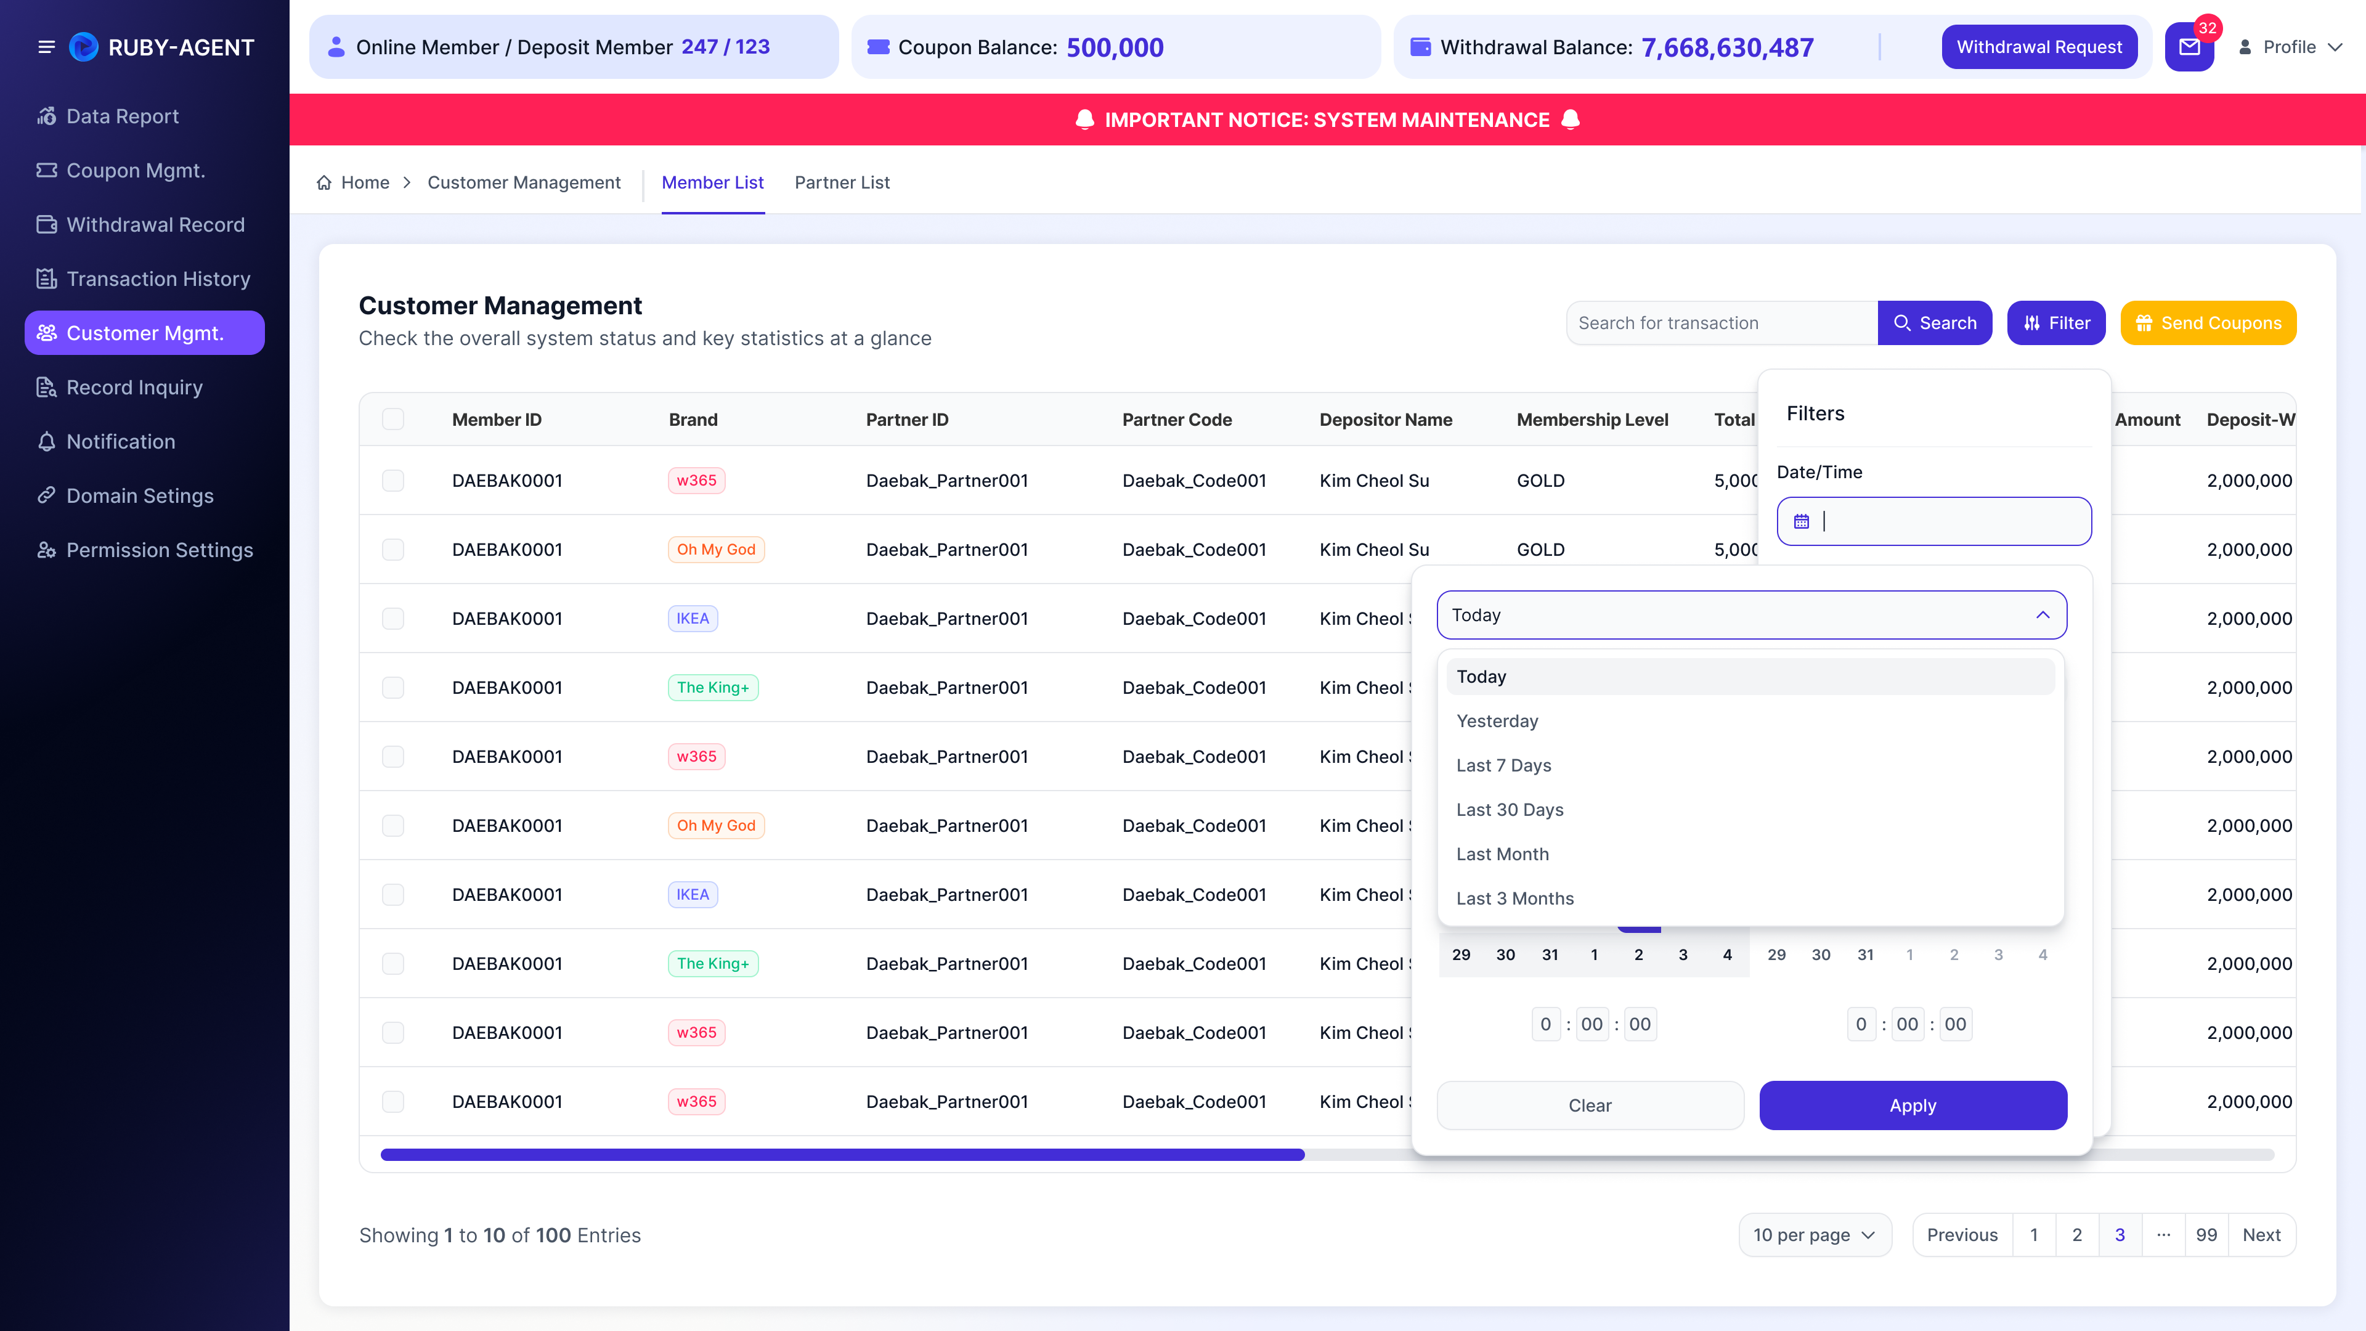Screen dimensions: 2366x1331
Task: Click the Ruby-Agent logo icon
Action: 84,47
